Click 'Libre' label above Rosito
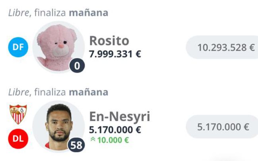258x161 pixels. 18,12
